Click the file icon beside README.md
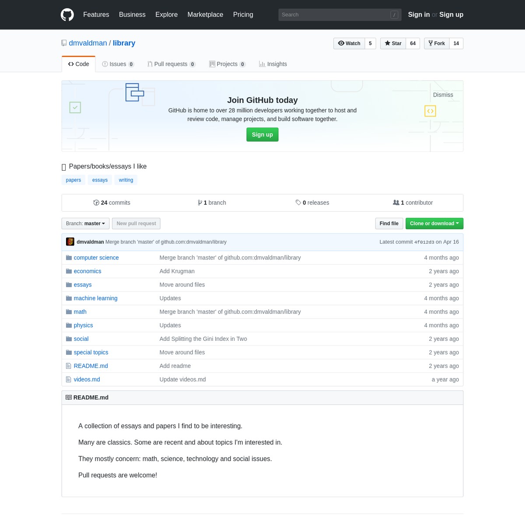 point(68,366)
